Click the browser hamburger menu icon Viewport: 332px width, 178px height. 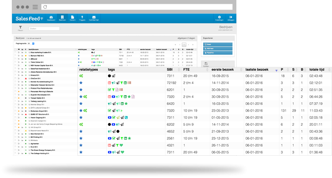(35, 7)
